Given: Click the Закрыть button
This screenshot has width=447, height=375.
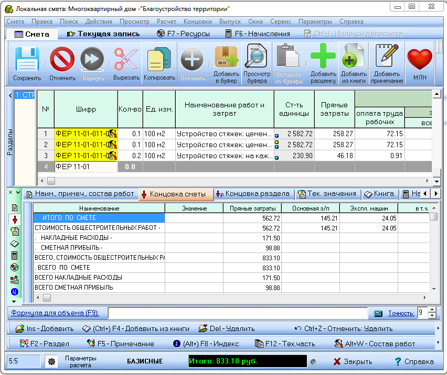Looking at the screenshot, I should (353, 361).
